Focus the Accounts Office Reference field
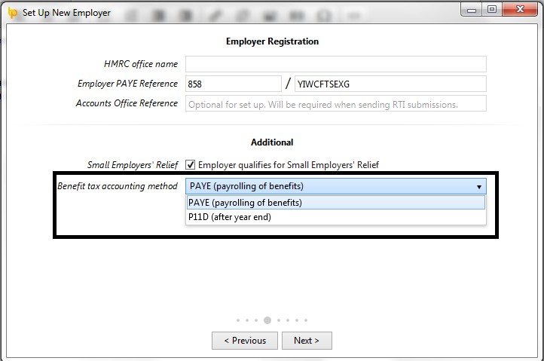The height and width of the screenshot is (361, 544). 336,104
